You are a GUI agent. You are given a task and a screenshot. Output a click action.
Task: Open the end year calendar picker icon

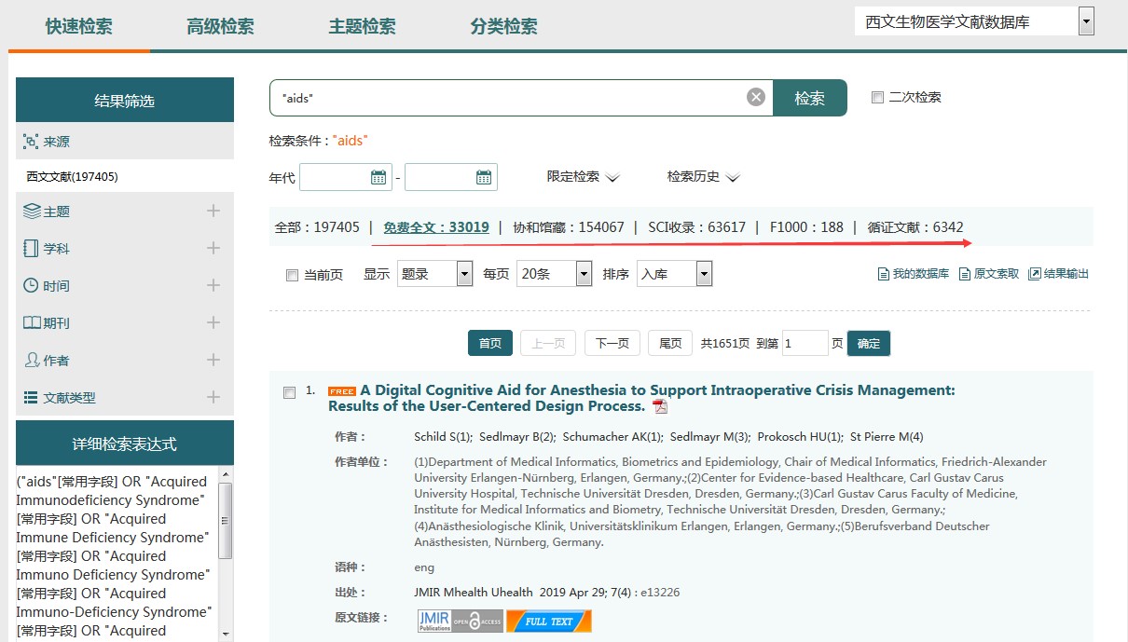pyautogui.click(x=484, y=177)
